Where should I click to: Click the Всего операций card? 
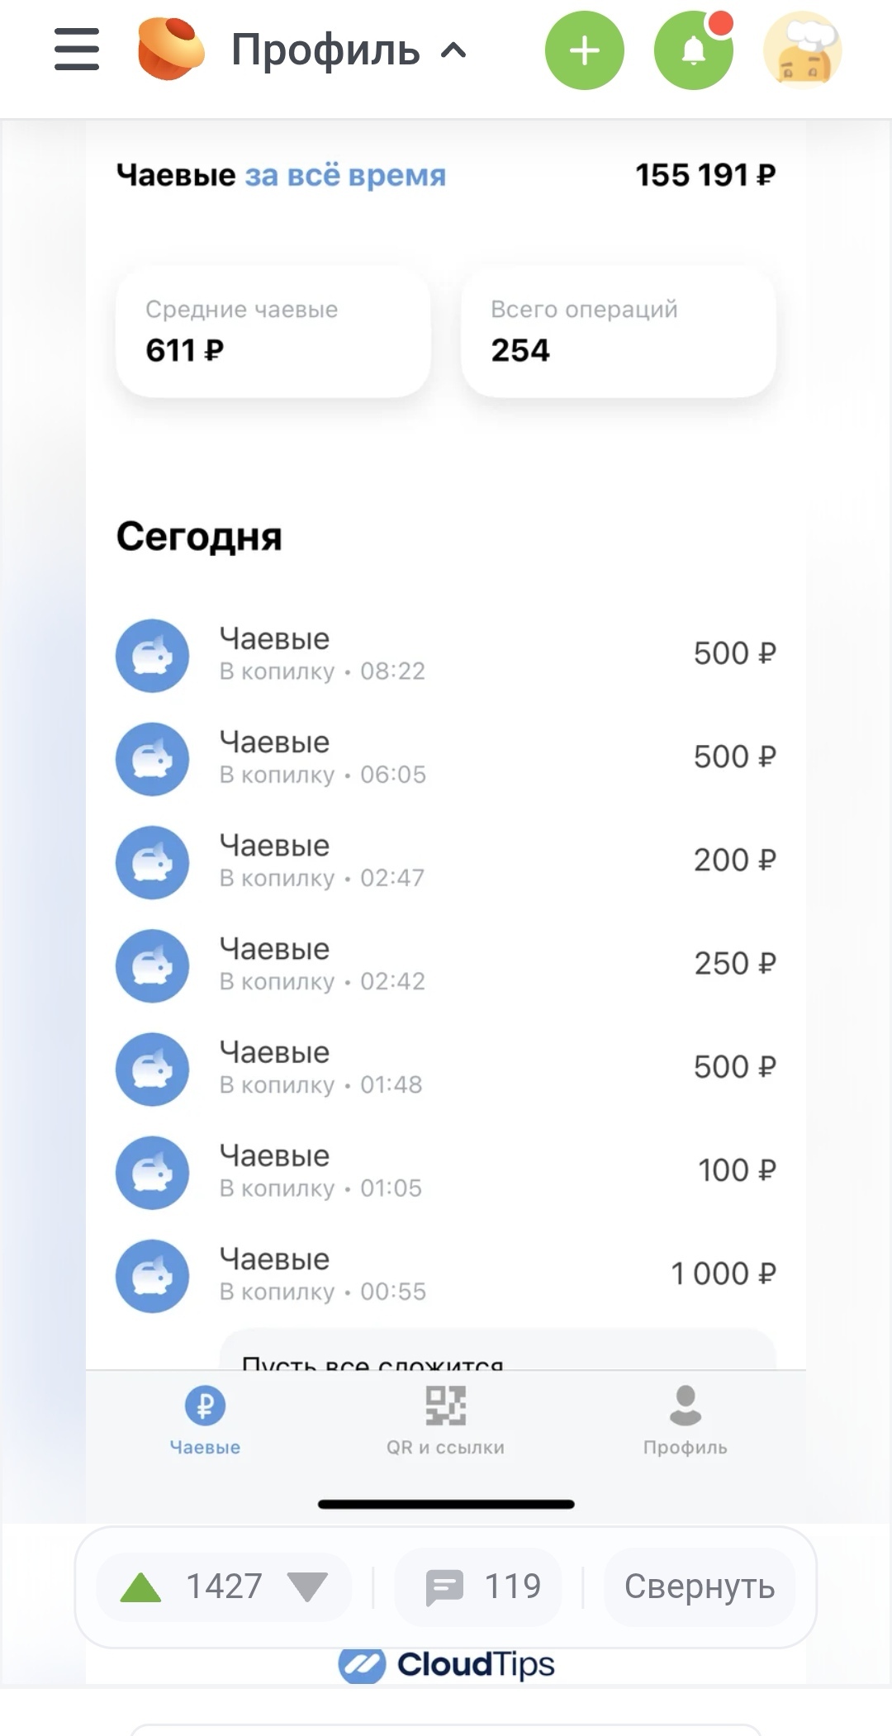[618, 331]
